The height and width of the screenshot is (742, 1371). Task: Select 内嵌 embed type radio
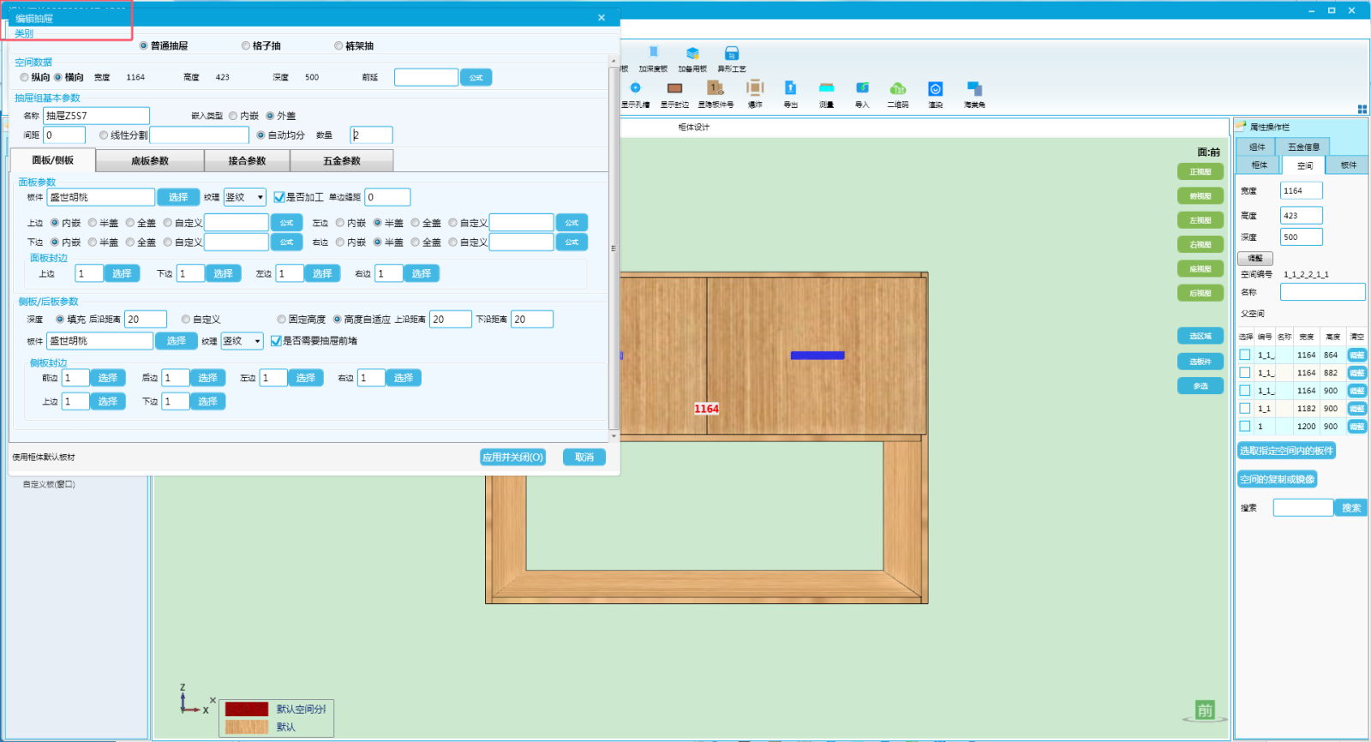click(233, 116)
